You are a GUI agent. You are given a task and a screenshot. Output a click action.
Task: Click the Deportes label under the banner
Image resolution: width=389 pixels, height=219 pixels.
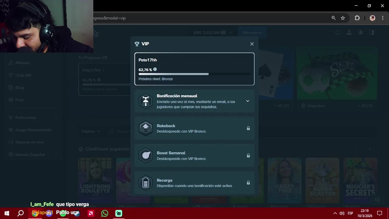(x=316, y=106)
